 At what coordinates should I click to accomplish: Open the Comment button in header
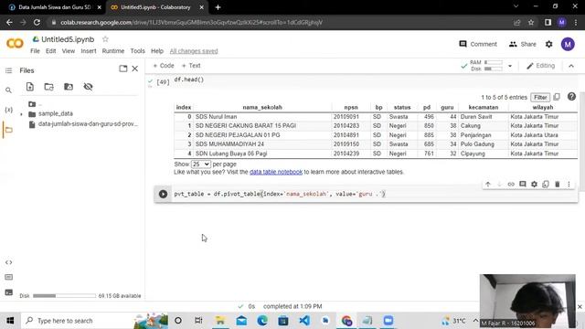click(x=478, y=44)
